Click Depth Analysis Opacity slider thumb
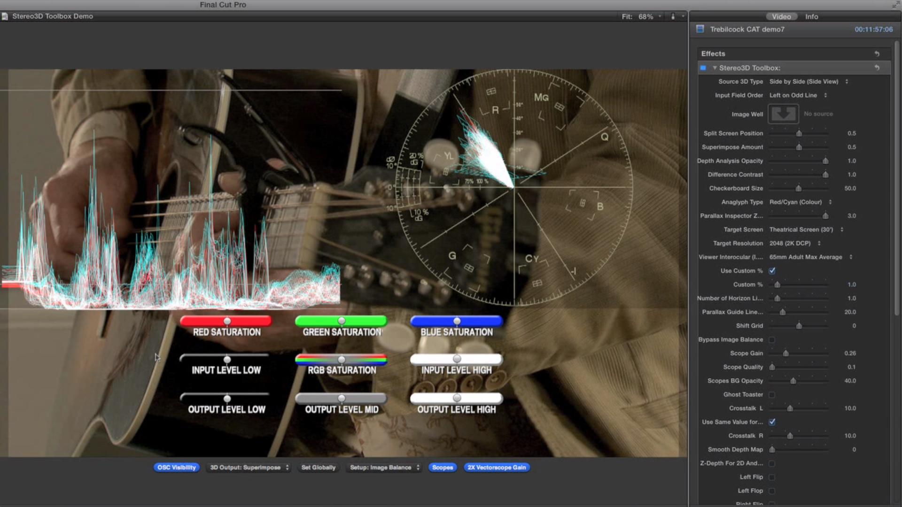The height and width of the screenshot is (507, 902). (x=825, y=161)
